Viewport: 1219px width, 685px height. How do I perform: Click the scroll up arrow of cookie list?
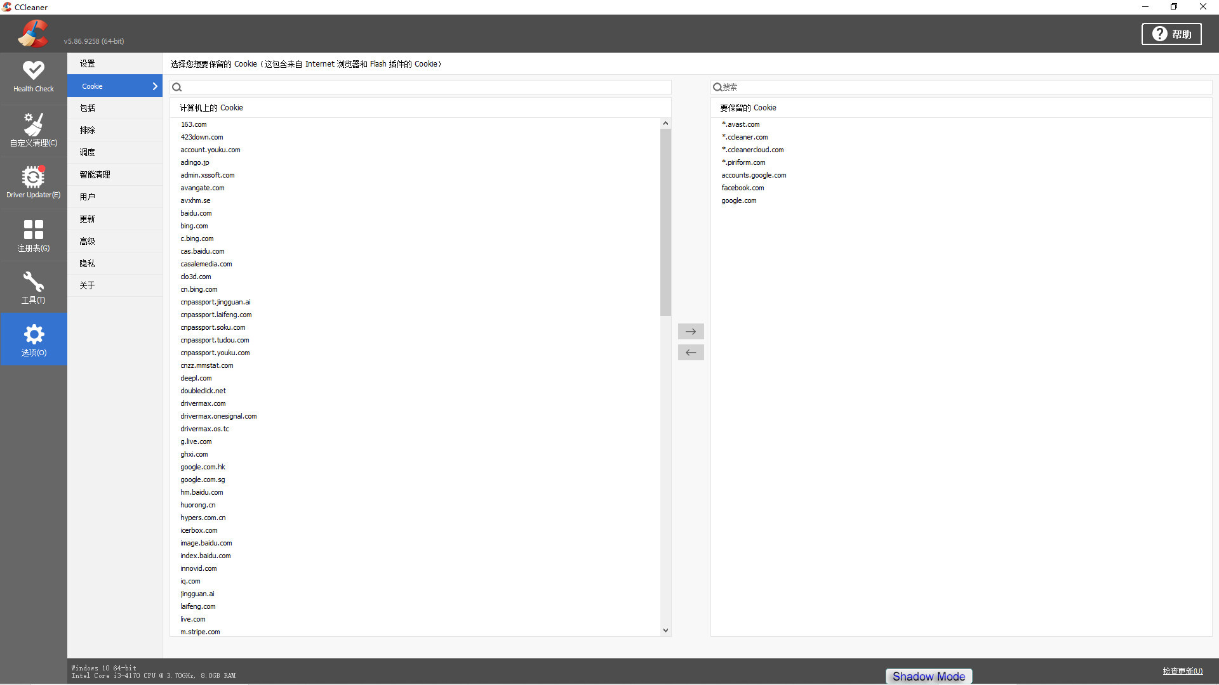pyautogui.click(x=665, y=123)
